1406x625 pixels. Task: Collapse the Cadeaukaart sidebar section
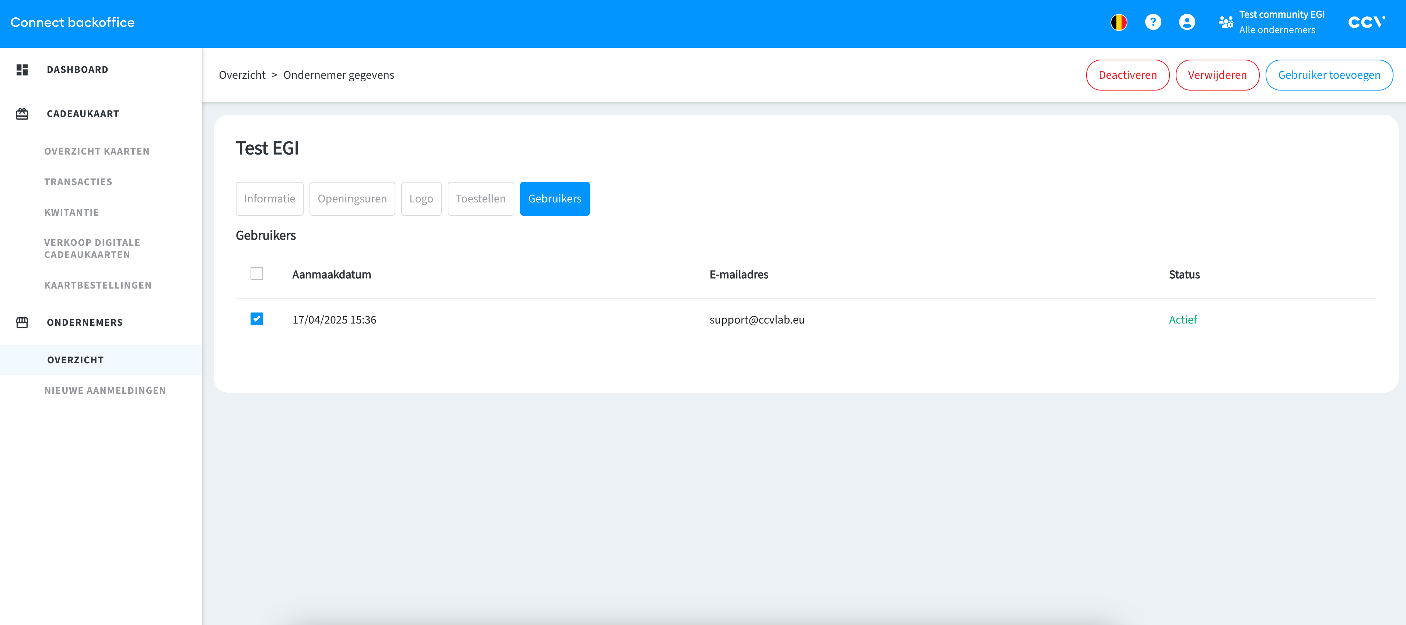(83, 114)
